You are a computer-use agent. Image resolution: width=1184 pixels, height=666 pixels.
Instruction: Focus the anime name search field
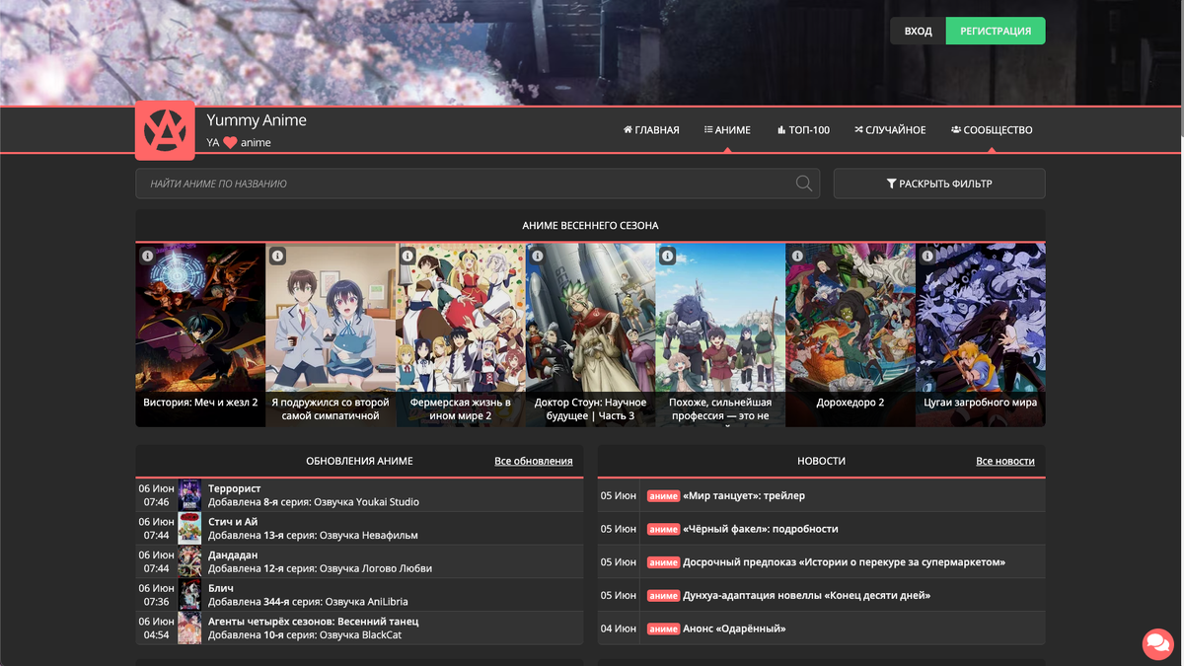[478, 184]
